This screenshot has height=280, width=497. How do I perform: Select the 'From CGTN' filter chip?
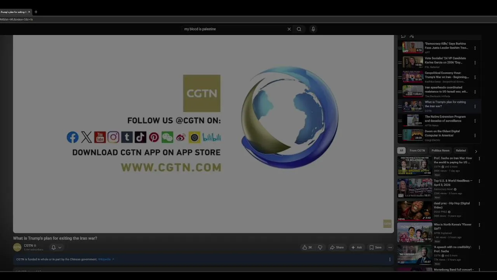coord(417,150)
